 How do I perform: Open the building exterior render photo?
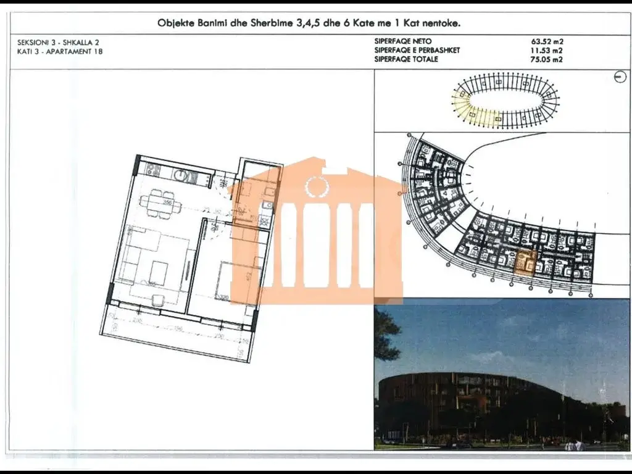[502, 374]
